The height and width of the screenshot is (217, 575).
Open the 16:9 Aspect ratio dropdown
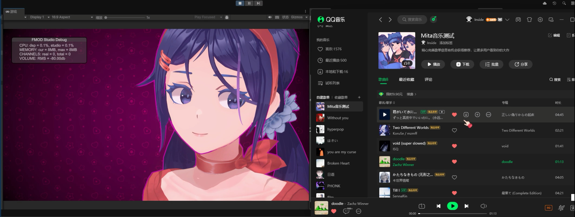[x=72, y=17]
